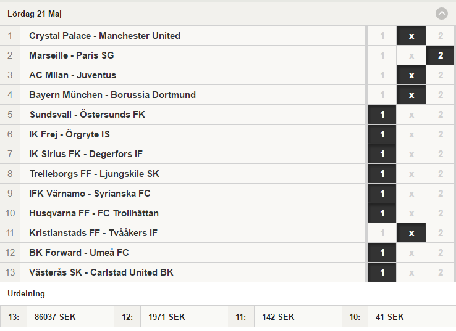The image size is (456, 331).
Task: Select 2 for Crystal Palace - Manchester United
Action: click(441, 36)
